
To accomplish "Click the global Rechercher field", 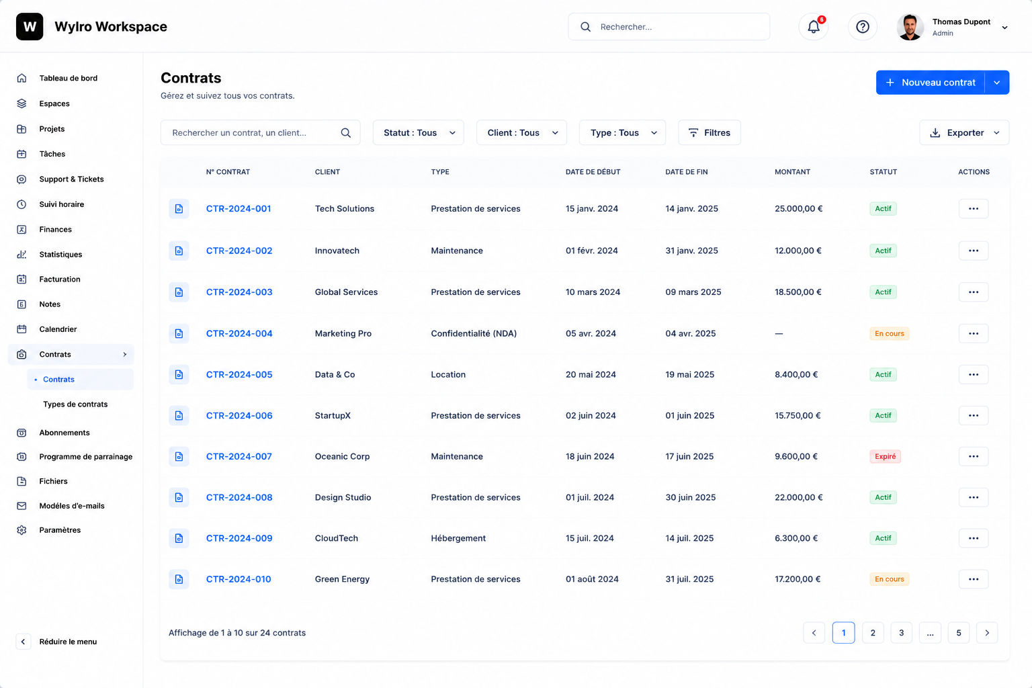I will pos(669,27).
